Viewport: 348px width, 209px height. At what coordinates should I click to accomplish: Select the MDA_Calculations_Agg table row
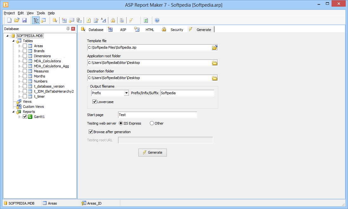[51, 66]
